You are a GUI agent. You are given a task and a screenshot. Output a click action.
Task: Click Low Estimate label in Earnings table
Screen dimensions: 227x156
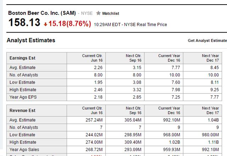(22, 82)
